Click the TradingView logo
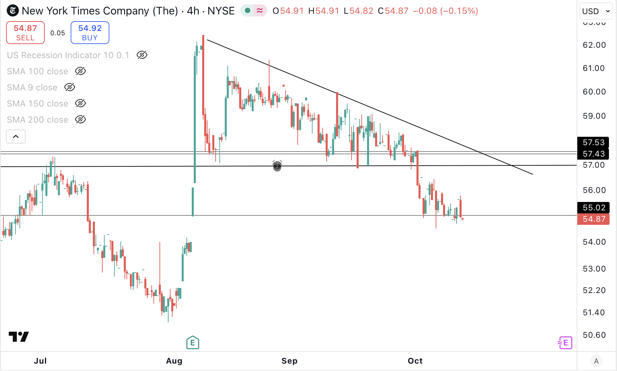The width and height of the screenshot is (617, 371). pyautogui.click(x=19, y=336)
